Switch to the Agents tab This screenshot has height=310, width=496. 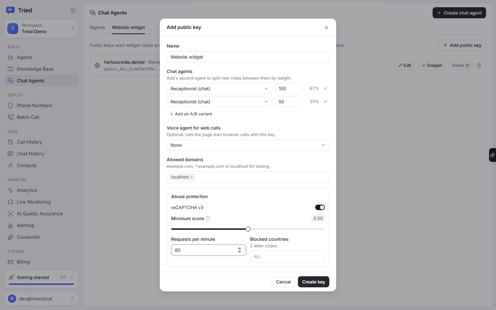click(x=97, y=28)
